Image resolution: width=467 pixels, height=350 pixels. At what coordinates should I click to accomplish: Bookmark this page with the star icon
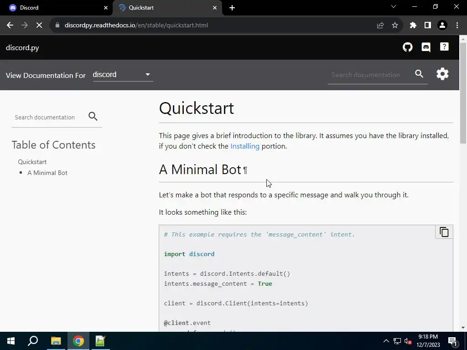click(x=395, y=26)
